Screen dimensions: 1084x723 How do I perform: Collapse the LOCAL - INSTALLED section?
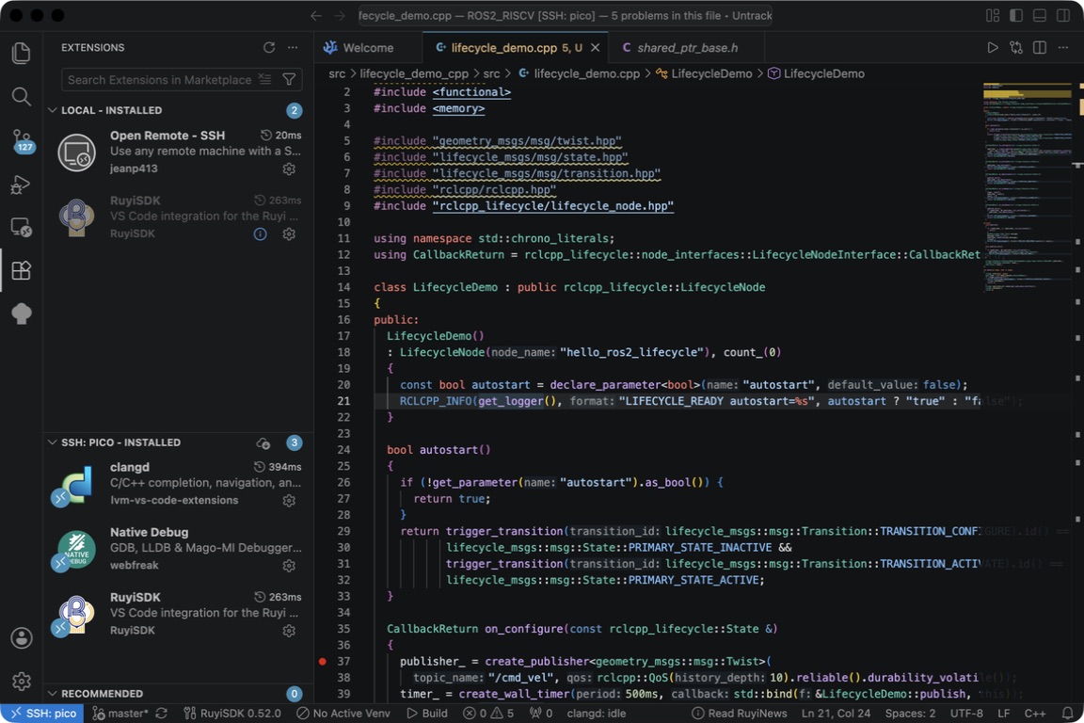53,110
